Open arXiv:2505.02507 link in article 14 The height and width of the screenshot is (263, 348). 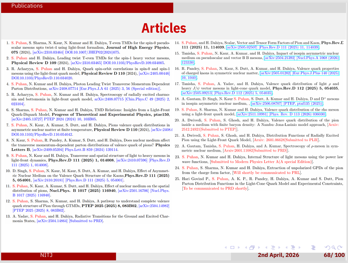click(242, 47)
